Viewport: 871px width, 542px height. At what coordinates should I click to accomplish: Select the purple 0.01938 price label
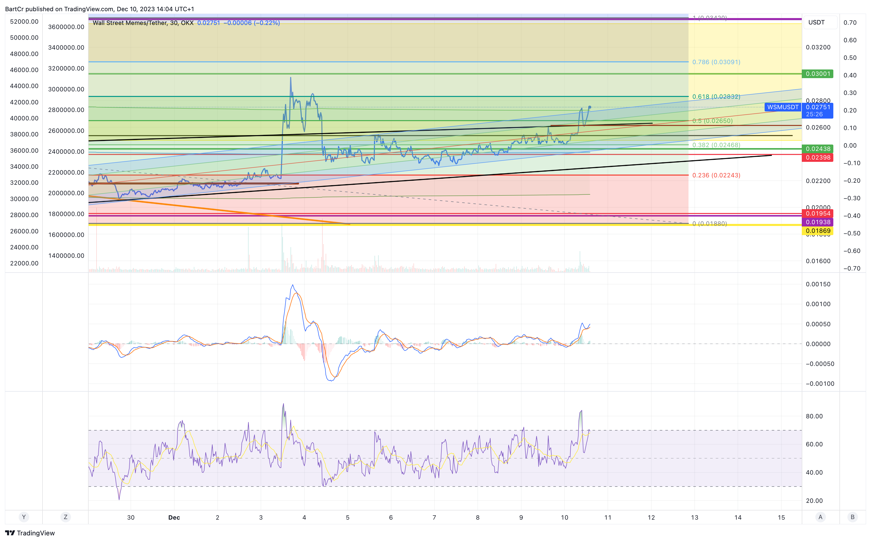pyautogui.click(x=818, y=222)
